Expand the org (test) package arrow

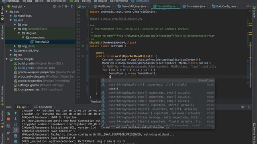pyautogui.click(x=15, y=46)
